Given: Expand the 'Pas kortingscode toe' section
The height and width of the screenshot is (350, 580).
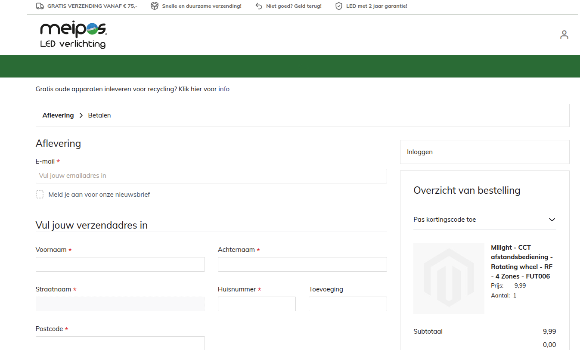Looking at the screenshot, I should pyautogui.click(x=444, y=220).
